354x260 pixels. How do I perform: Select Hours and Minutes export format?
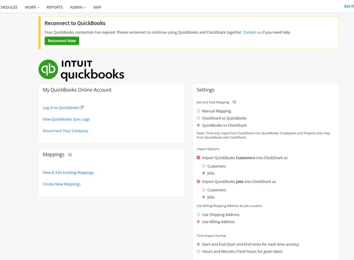198,252
